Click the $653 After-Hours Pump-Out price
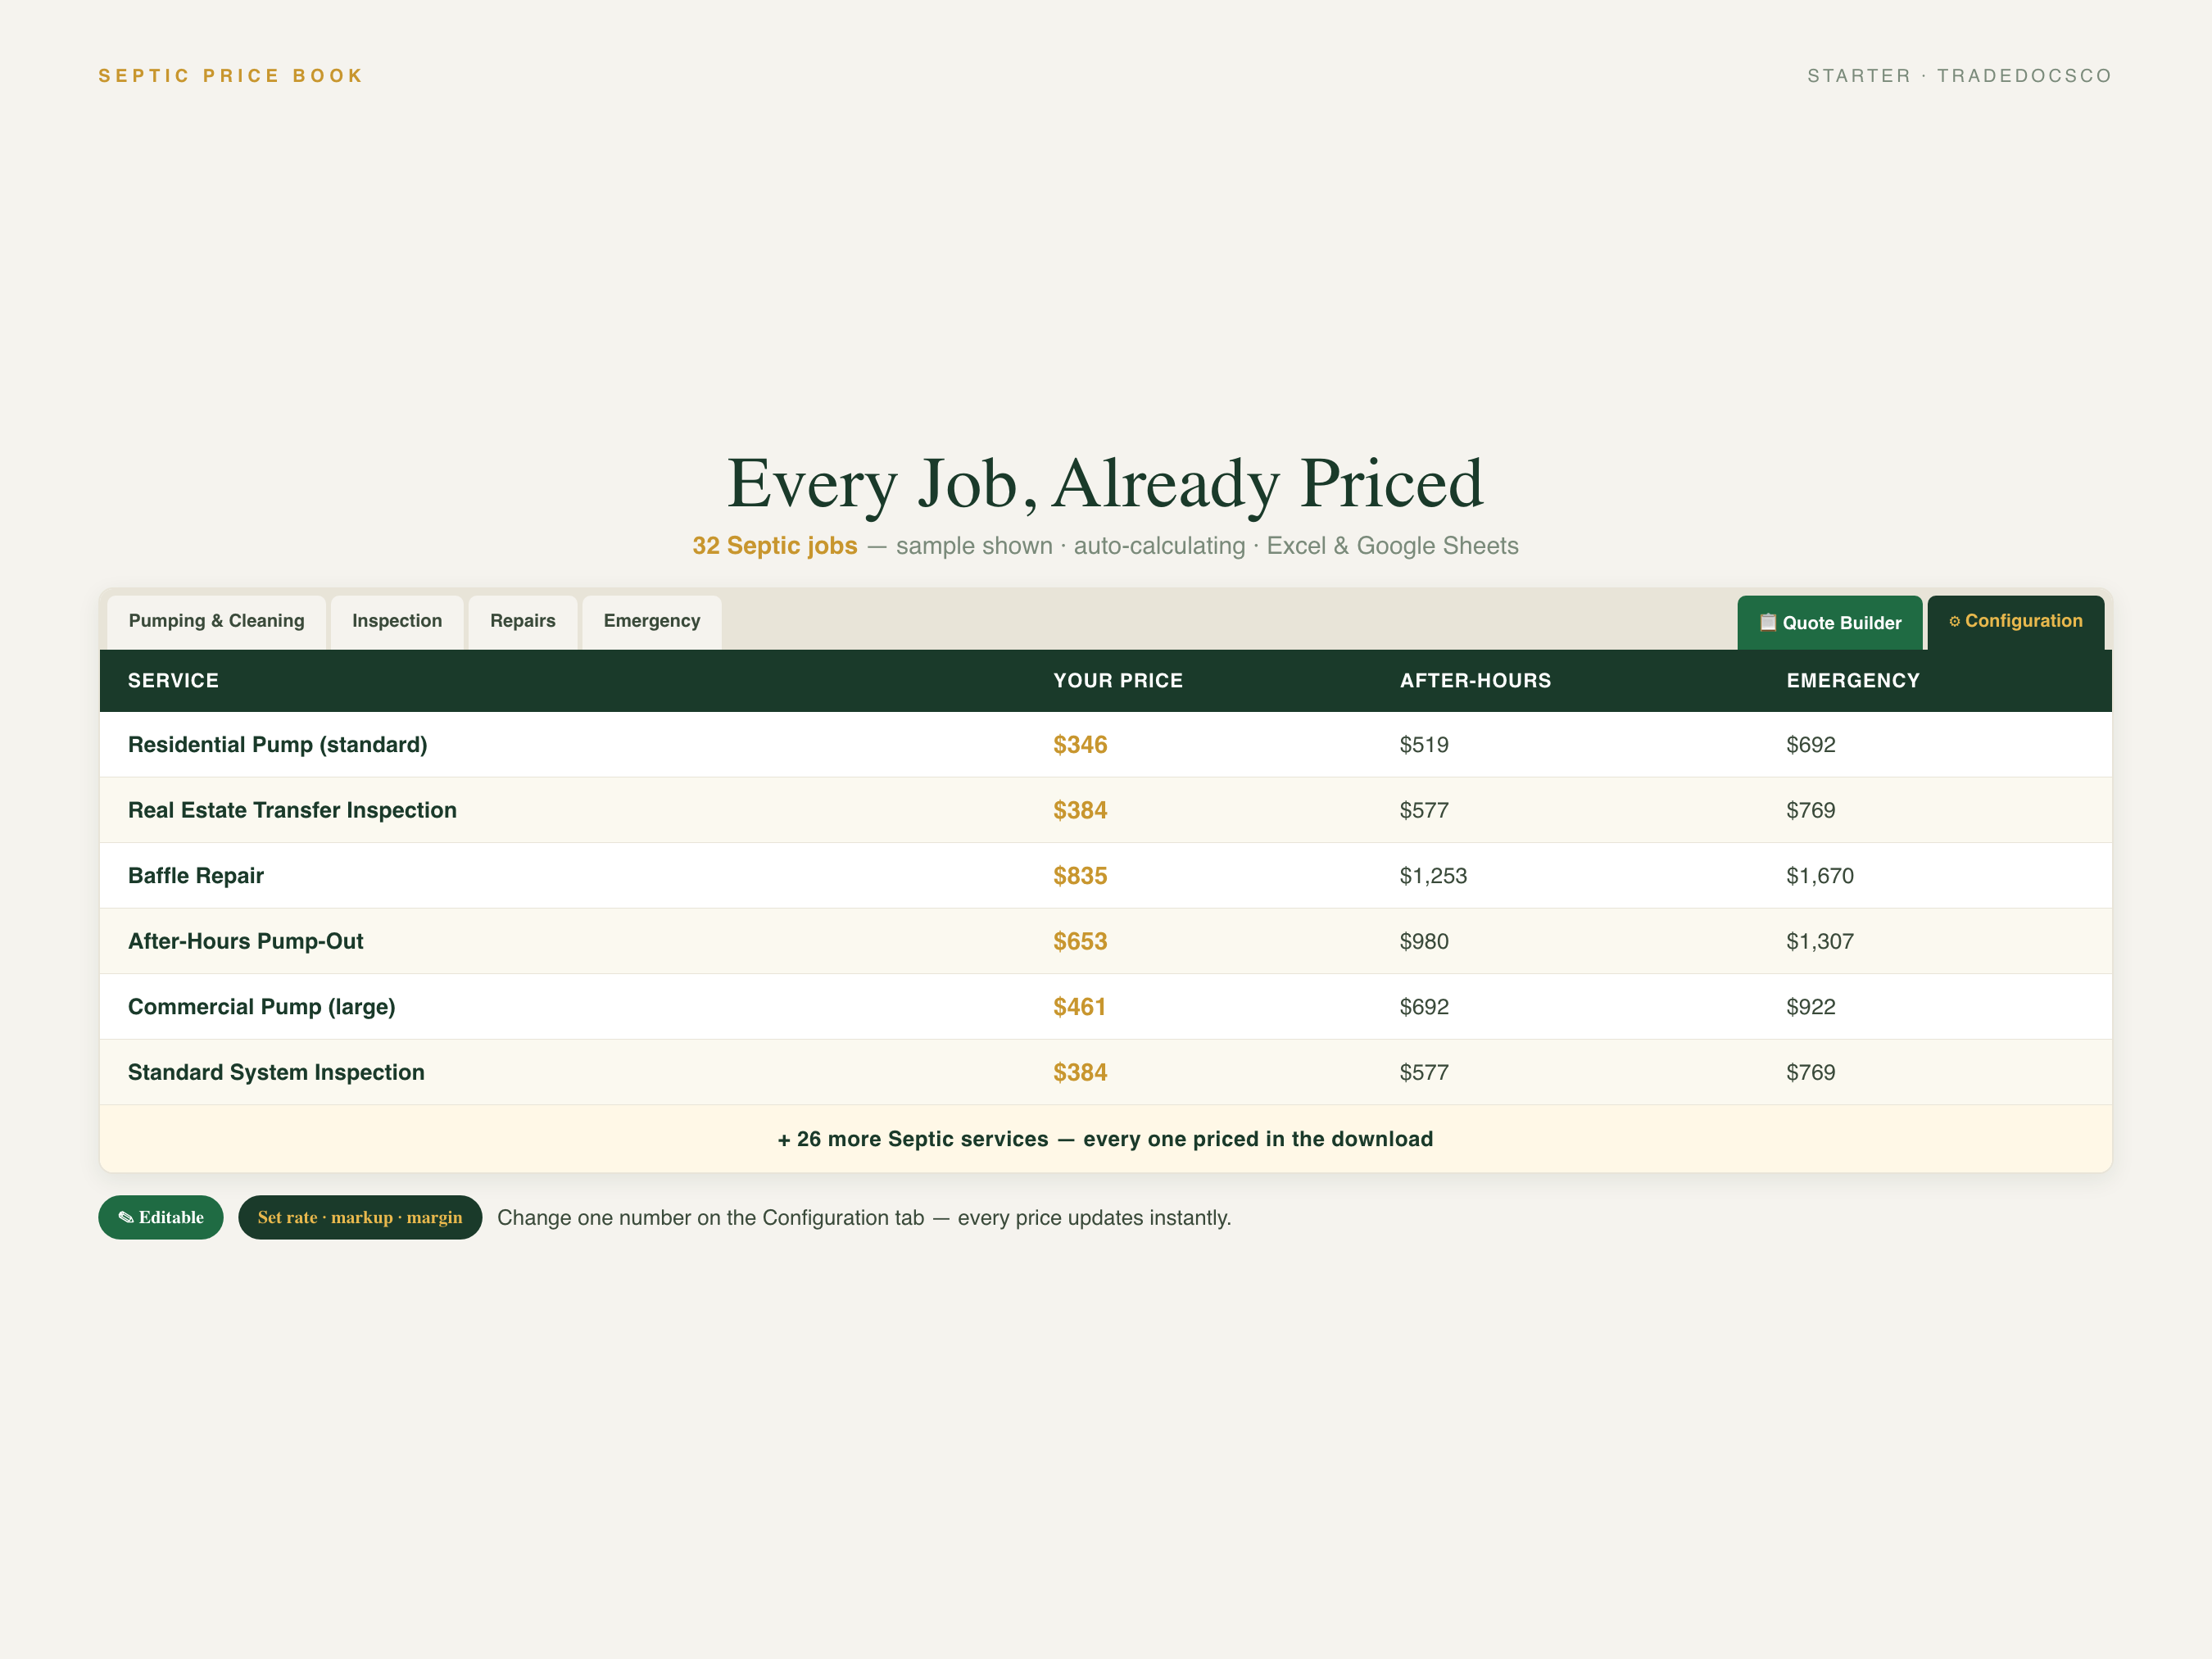 tap(1080, 941)
